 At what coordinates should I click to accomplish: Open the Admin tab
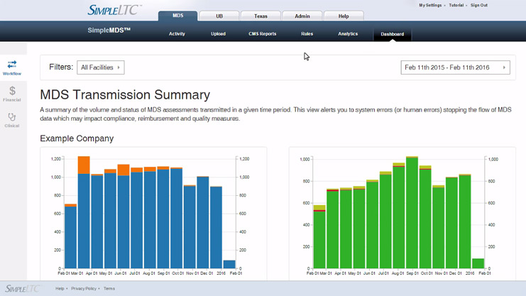point(302,16)
